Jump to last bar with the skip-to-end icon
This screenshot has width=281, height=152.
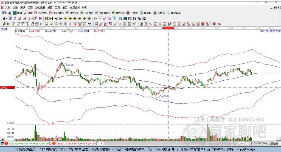[51, 19]
